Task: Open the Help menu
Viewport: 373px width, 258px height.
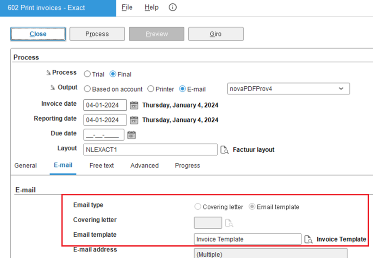Action: point(152,8)
